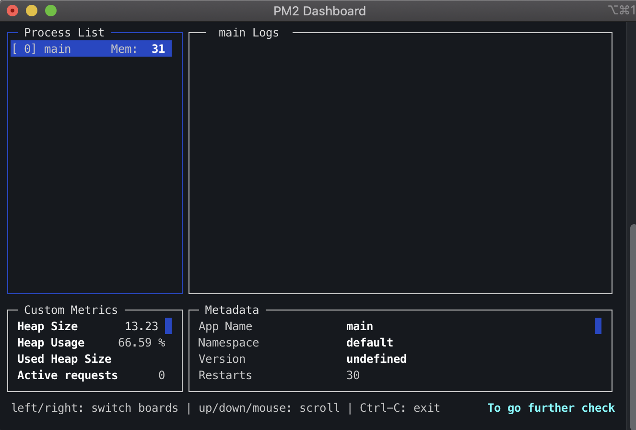Click the 'Heap Usage' metric label
This screenshot has width=636, height=430.
pyautogui.click(x=51, y=343)
